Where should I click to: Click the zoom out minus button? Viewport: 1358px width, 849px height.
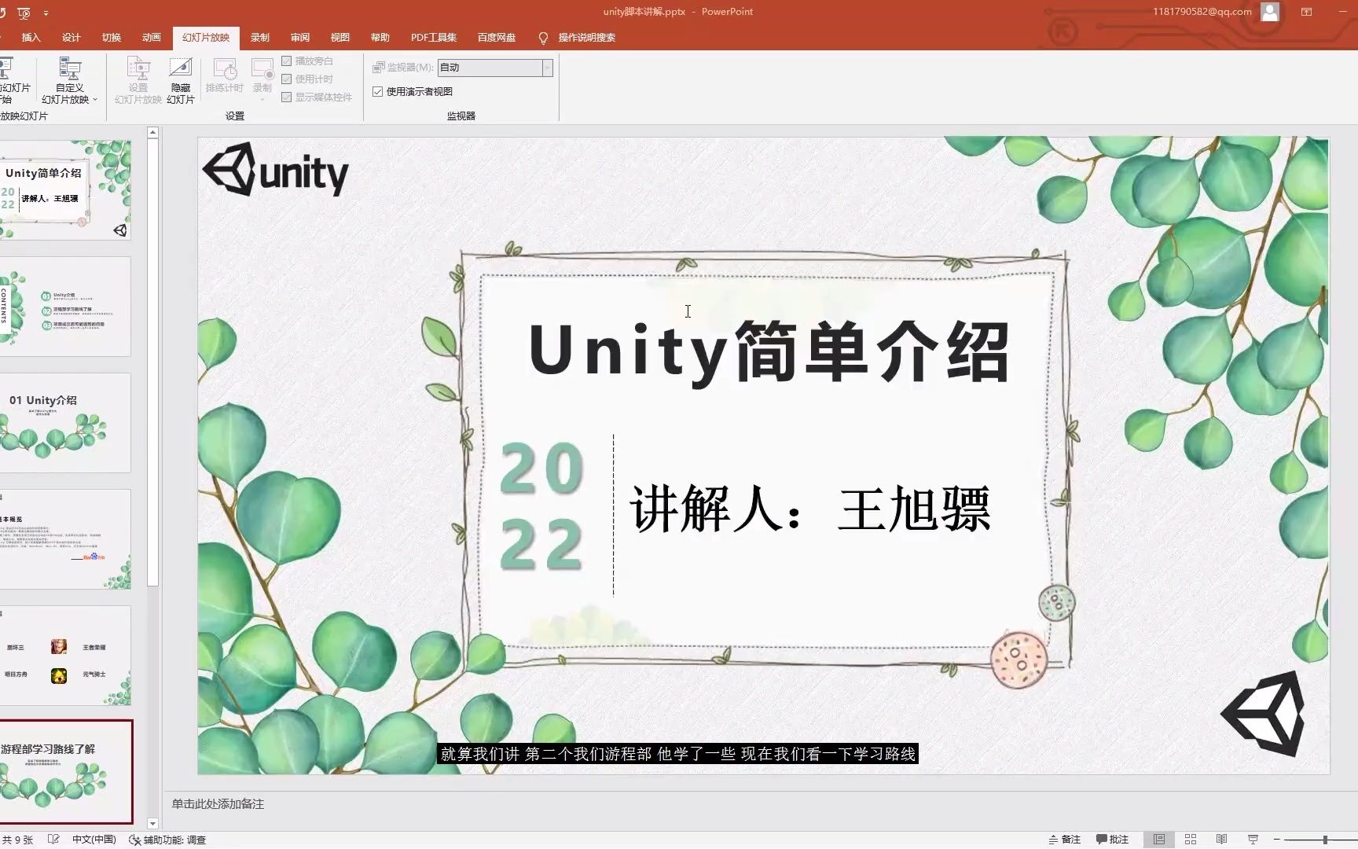pyautogui.click(x=1277, y=840)
